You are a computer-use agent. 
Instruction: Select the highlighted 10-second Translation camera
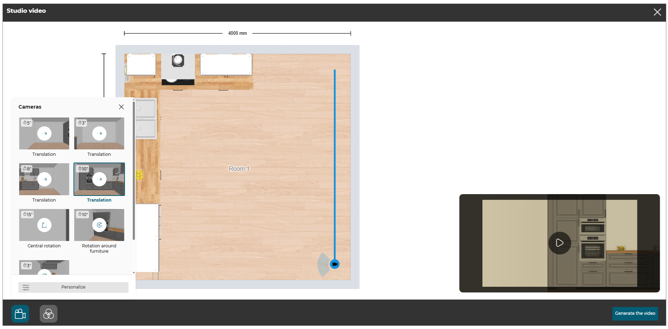click(x=99, y=179)
